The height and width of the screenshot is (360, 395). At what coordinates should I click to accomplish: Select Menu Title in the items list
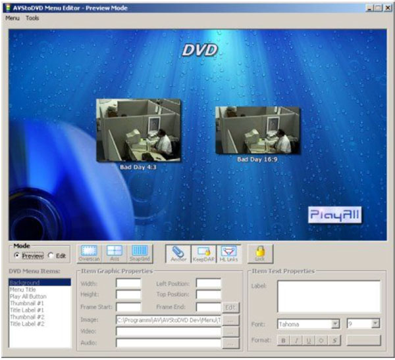39,289
